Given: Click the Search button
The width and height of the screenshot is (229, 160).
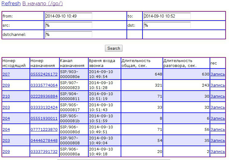Looking at the screenshot, I should tap(114, 48).
